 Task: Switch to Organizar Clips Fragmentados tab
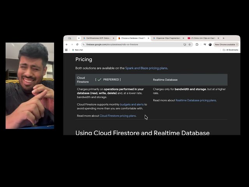[168, 38]
